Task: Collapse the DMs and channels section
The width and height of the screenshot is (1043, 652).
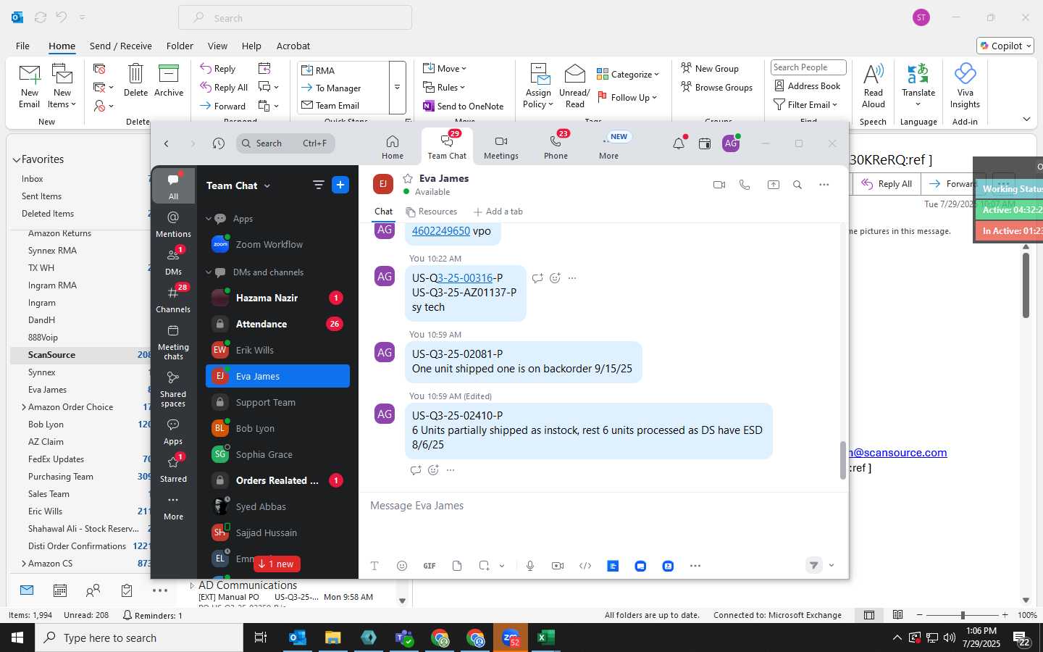Action: 209,272
